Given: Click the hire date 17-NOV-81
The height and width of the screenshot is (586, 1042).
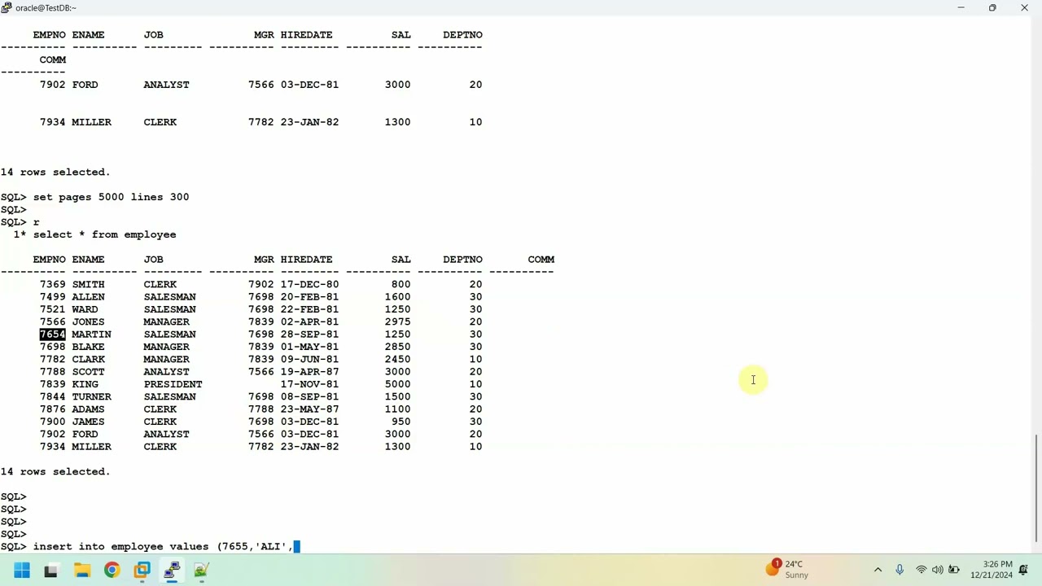Looking at the screenshot, I should pyautogui.click(x=309, y=384).
